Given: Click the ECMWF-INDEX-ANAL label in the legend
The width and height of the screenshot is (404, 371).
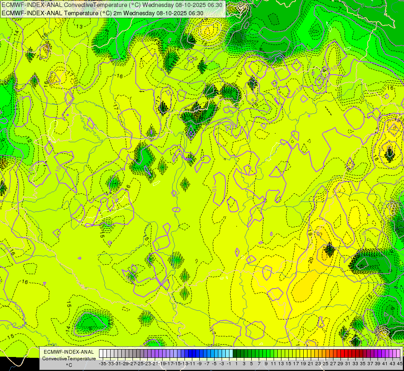Looking at the screenshot, I should pos(69,352).
